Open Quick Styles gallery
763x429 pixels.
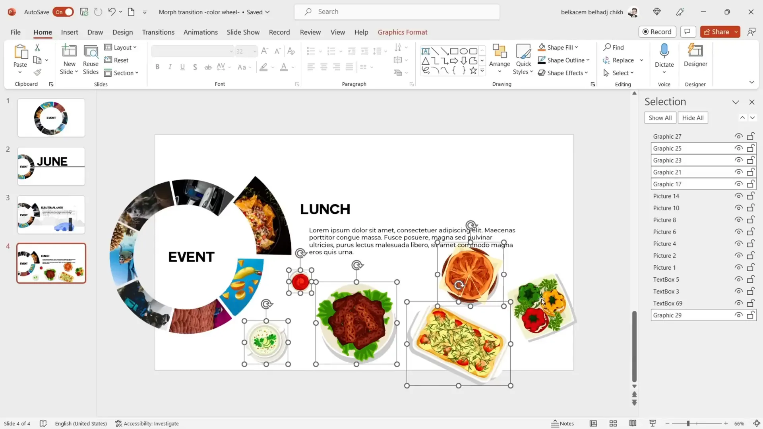[x=523, y=60]
